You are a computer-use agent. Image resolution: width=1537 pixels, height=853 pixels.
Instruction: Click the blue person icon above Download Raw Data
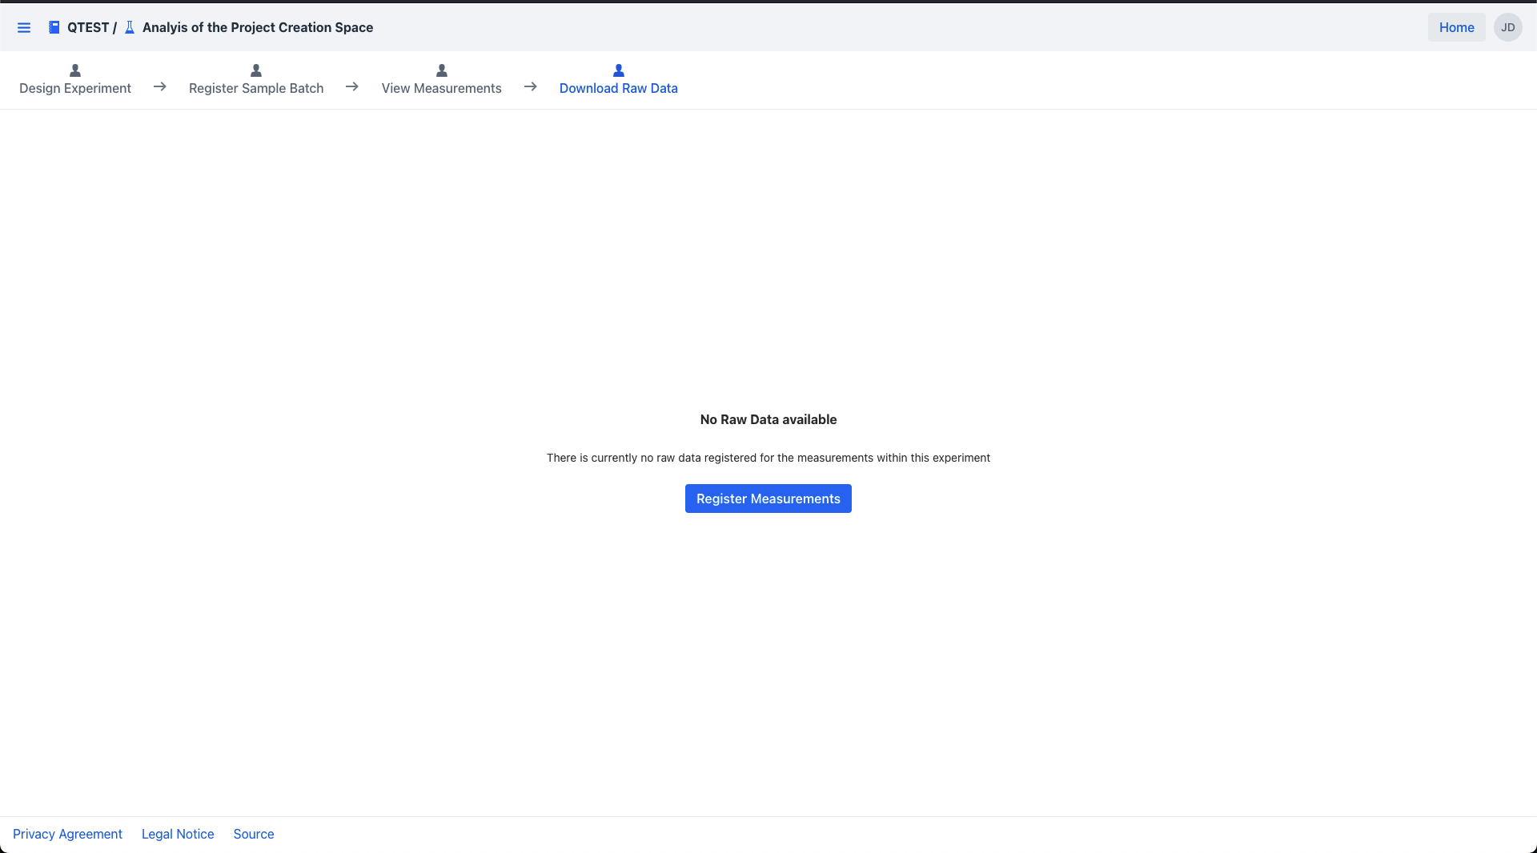pos(618,70)
